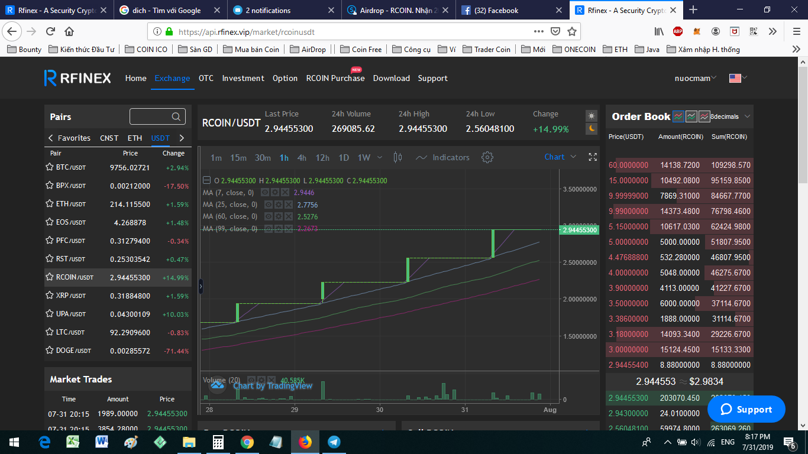Select the 4h chart interval
The image size is (808, 454).
point(302,157)
